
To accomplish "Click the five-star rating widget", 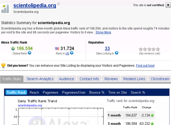I will 149,49.
